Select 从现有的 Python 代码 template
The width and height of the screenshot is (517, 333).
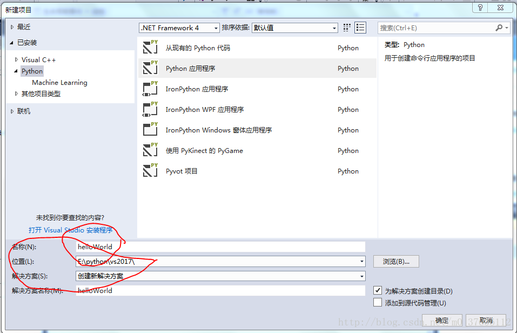[198, 48]
